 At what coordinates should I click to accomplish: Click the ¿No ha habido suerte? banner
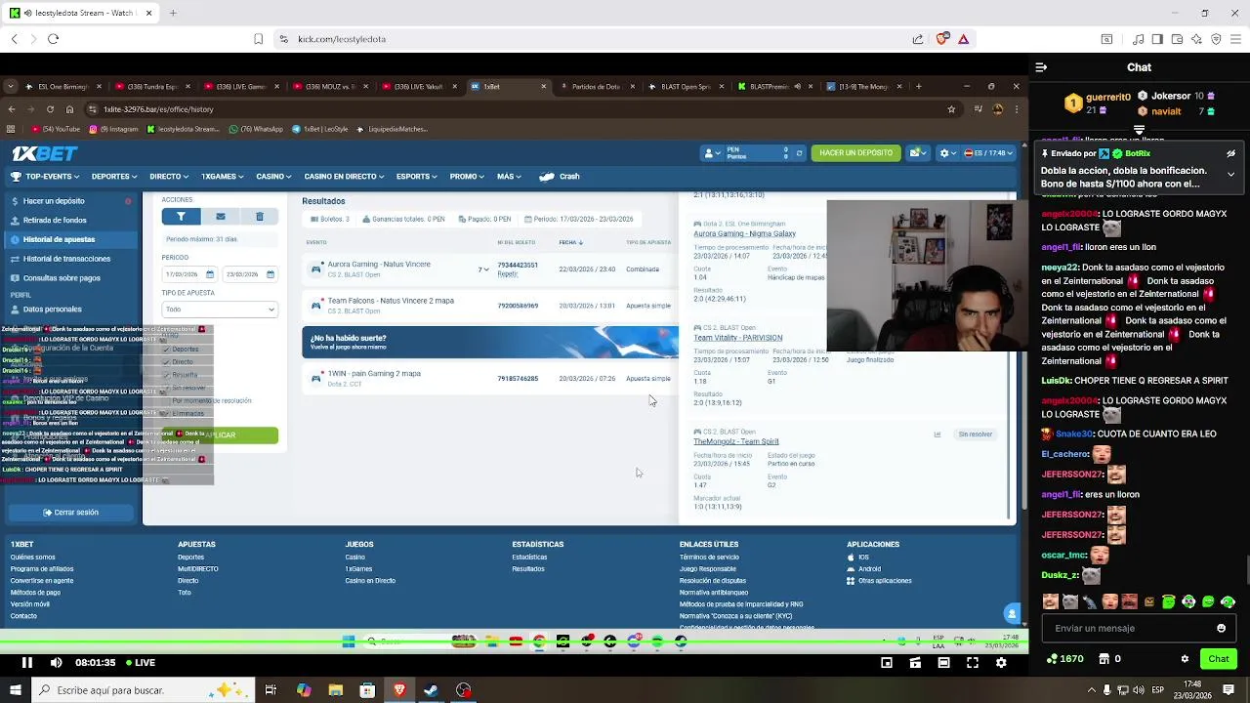[490, 343]
